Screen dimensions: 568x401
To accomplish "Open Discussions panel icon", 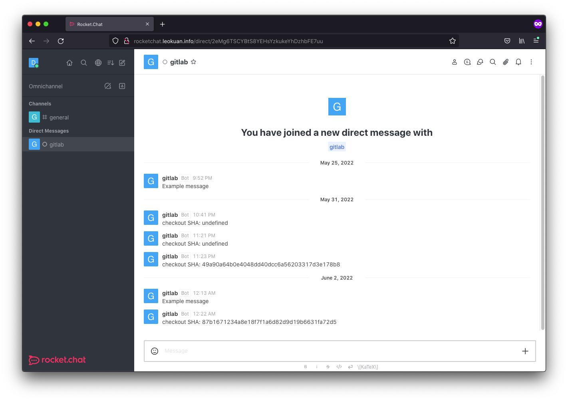I will [x=480, y=62].
